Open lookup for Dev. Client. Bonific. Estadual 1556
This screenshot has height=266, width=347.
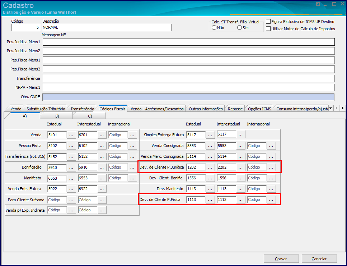210,178
